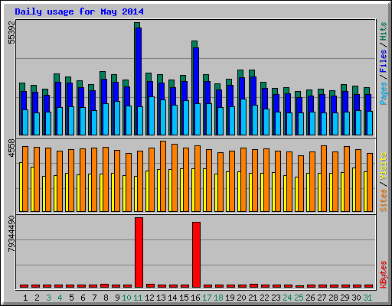Click day label 9 on the x-axis
This screenshot has height=306, width=392.
pos(117,298)
